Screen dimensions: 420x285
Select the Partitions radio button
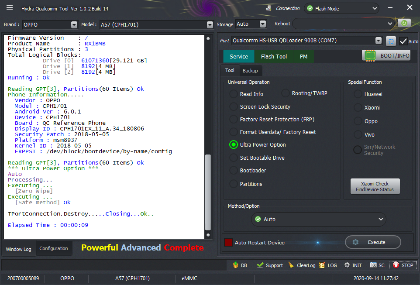pos(233,184)
